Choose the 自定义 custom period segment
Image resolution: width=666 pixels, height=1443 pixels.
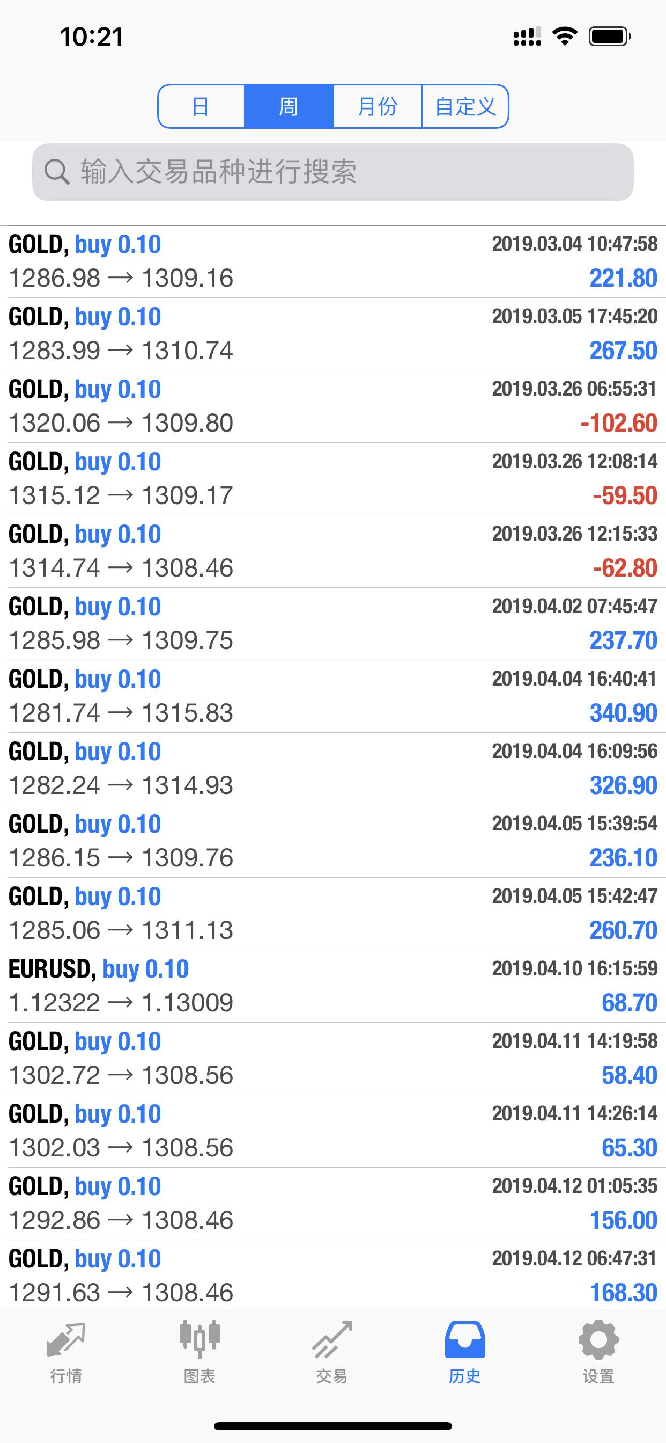tap(465, 106)
